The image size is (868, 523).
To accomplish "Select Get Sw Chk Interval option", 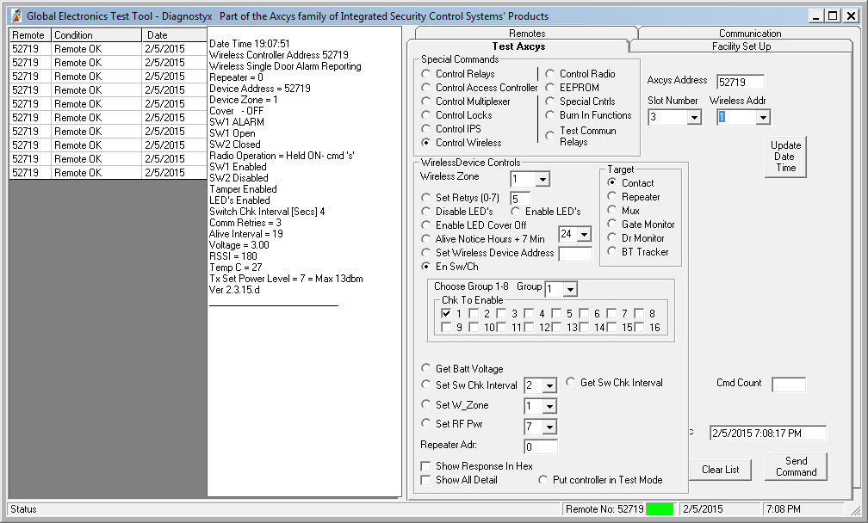I will click(x=571, y=382).
